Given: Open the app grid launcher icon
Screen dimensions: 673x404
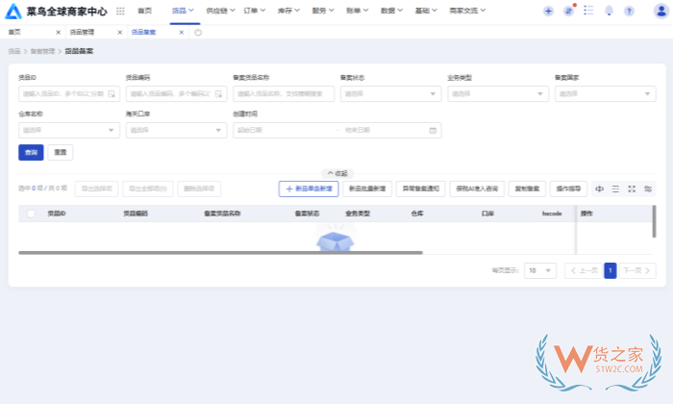Looking at the screenshot, I should coord(120,12).
